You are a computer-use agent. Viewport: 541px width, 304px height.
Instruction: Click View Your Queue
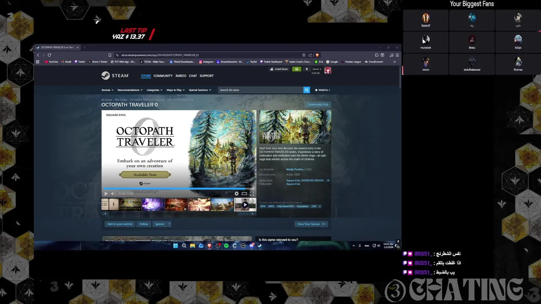(311, 224)
